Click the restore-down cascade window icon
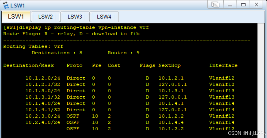267x138 pixels. [216, 4]
